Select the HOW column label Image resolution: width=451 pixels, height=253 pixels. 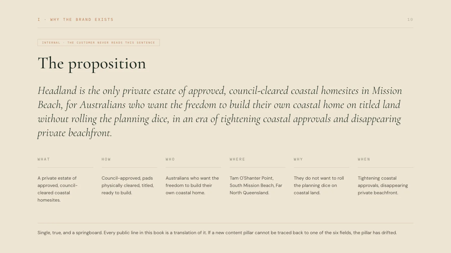click(x=106, y=159)
